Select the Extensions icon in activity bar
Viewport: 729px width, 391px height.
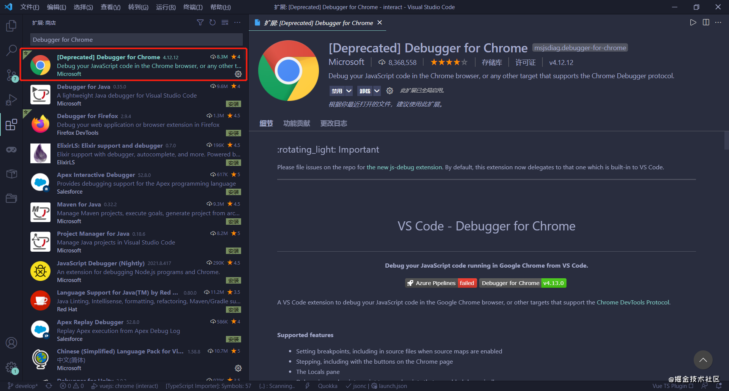point(11,125)
